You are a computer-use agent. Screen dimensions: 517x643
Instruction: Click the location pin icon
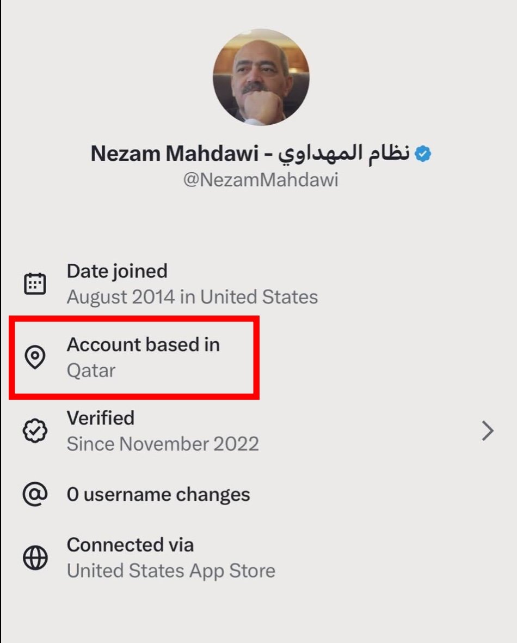[35, 357]
